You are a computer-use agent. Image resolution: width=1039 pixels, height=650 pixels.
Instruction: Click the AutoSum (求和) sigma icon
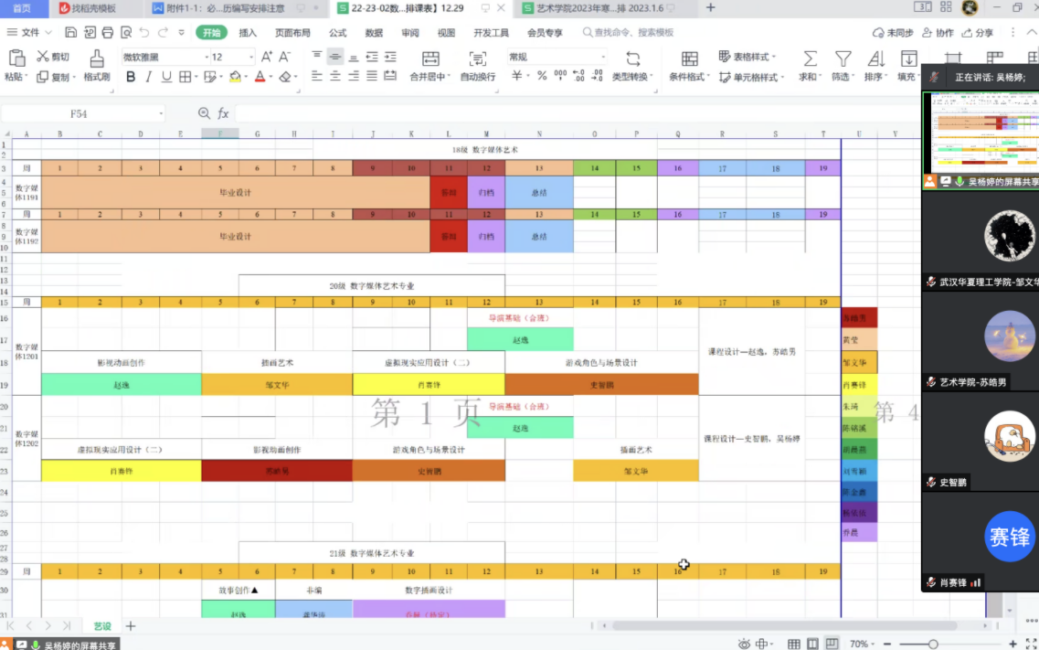(810, 59)
